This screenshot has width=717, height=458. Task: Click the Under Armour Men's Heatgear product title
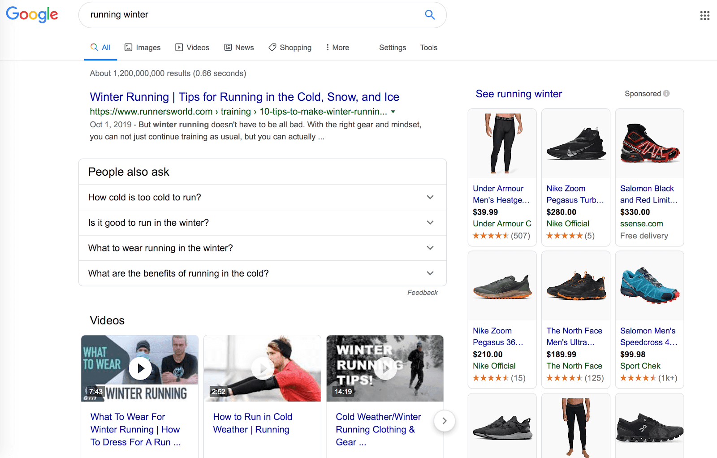point(501,194)
